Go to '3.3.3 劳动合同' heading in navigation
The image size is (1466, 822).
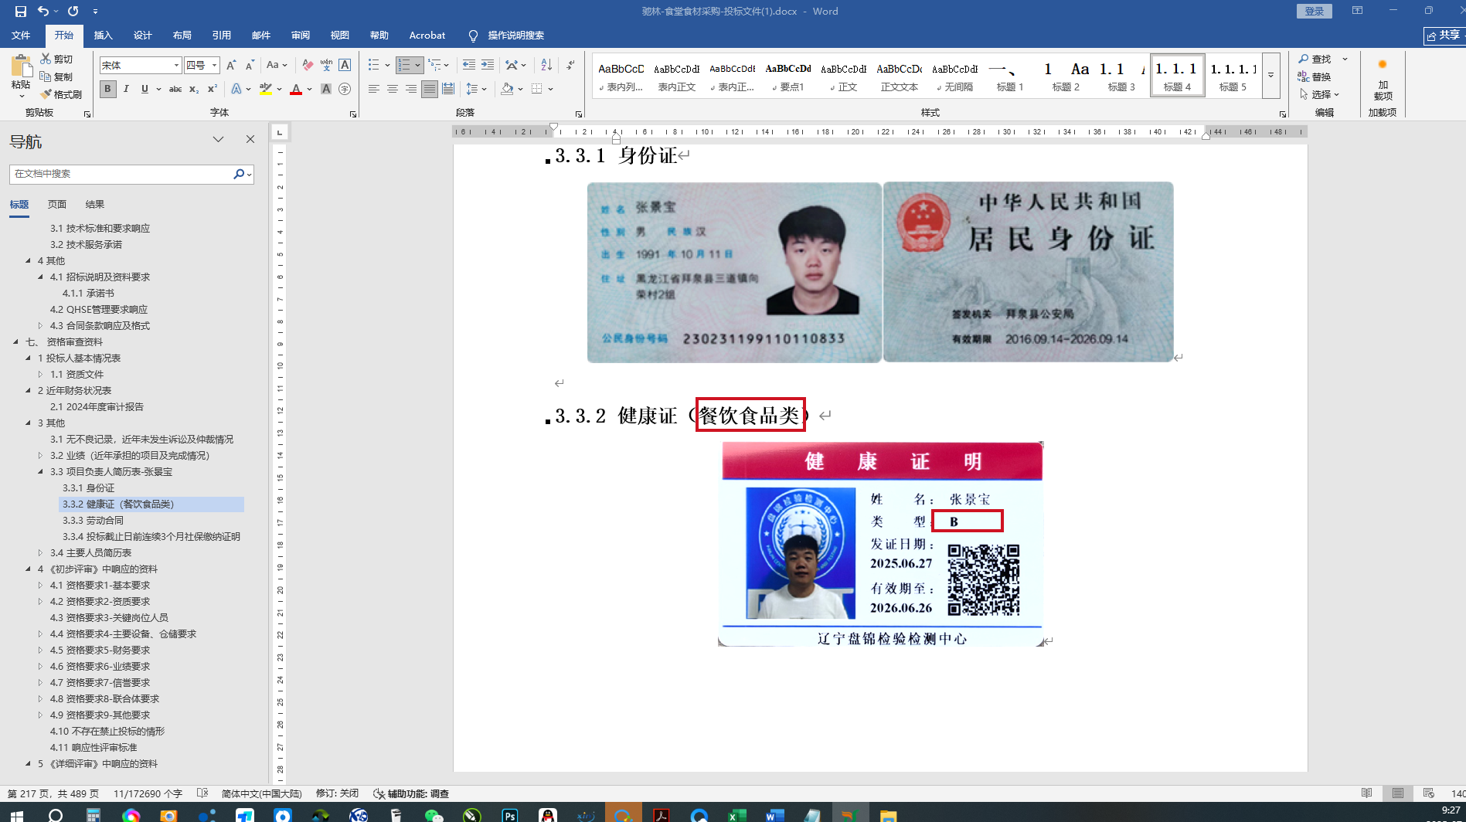pos(93,521)
